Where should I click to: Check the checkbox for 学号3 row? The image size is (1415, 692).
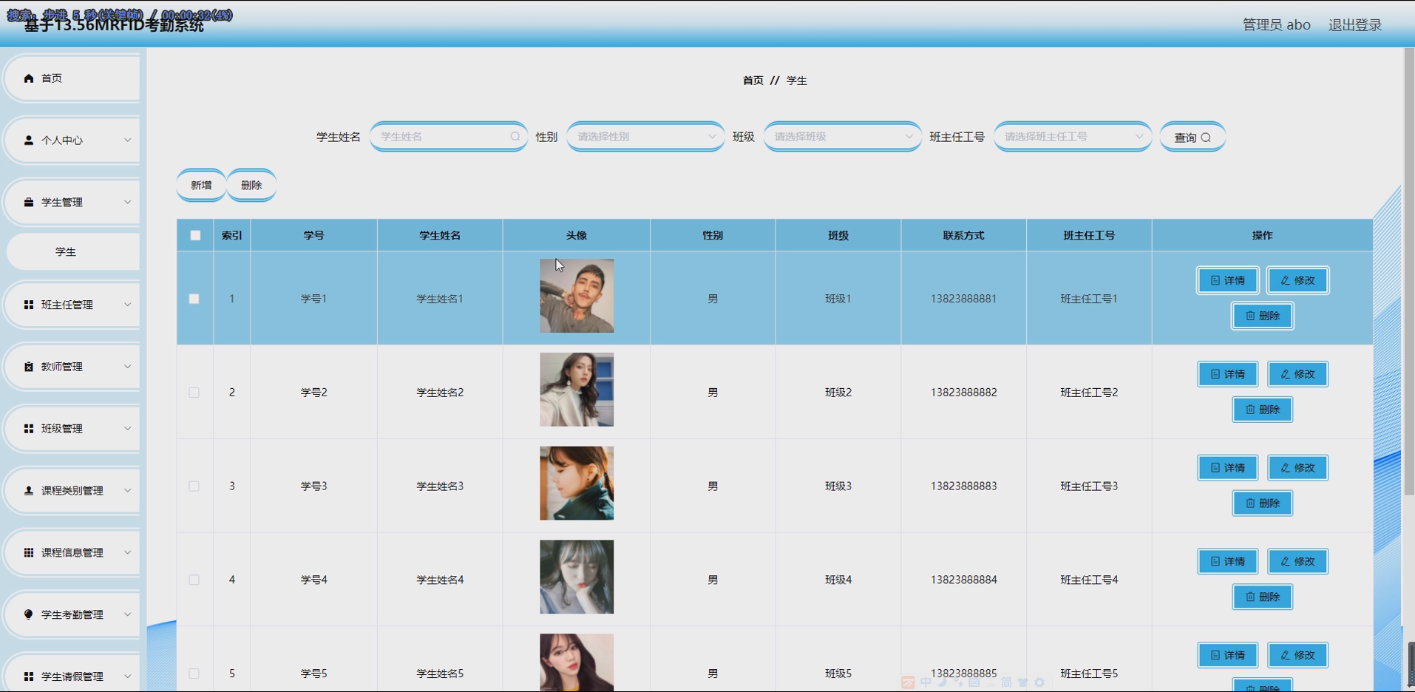pyautogui.click(x=194, y=486)
